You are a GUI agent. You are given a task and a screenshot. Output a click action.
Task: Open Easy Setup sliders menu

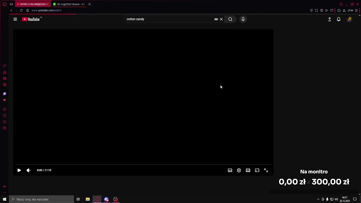356,10
